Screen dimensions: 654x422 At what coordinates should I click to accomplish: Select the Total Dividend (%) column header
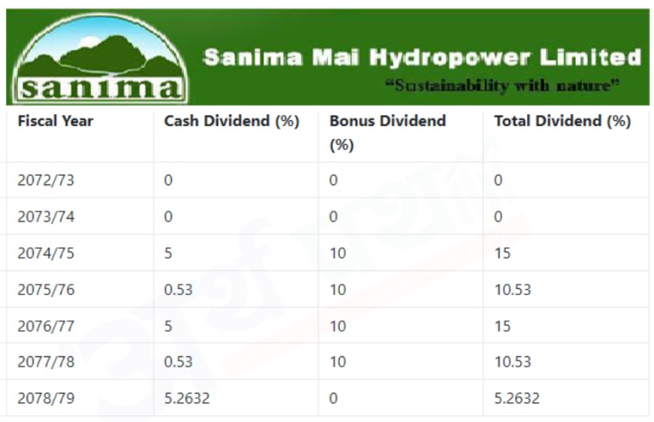click(562, 121)
